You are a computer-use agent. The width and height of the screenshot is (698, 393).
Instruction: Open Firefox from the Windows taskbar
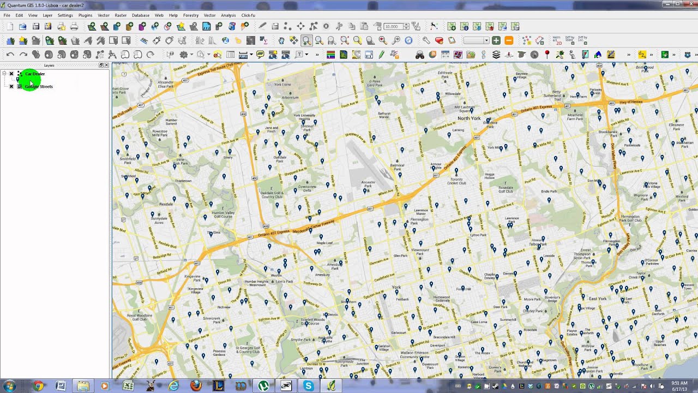tap(196, 386)
